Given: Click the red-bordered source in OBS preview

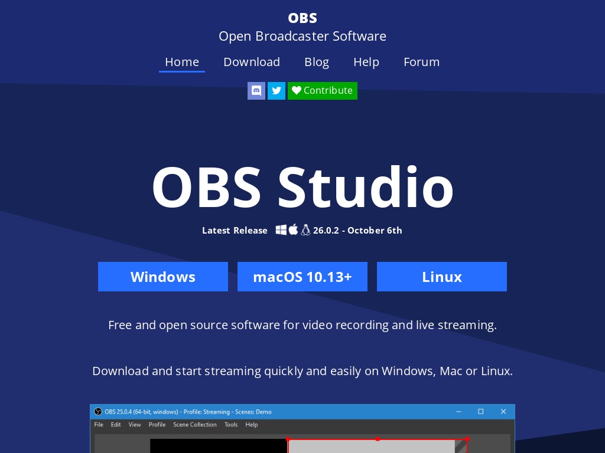Looking at the screenshot, I should [x=378, y=446].
